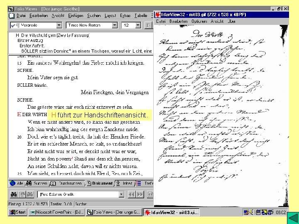Open the Extras menu in Folio Views
The height and width of the screenshot is (224, 299).
(x=125, y=16)
